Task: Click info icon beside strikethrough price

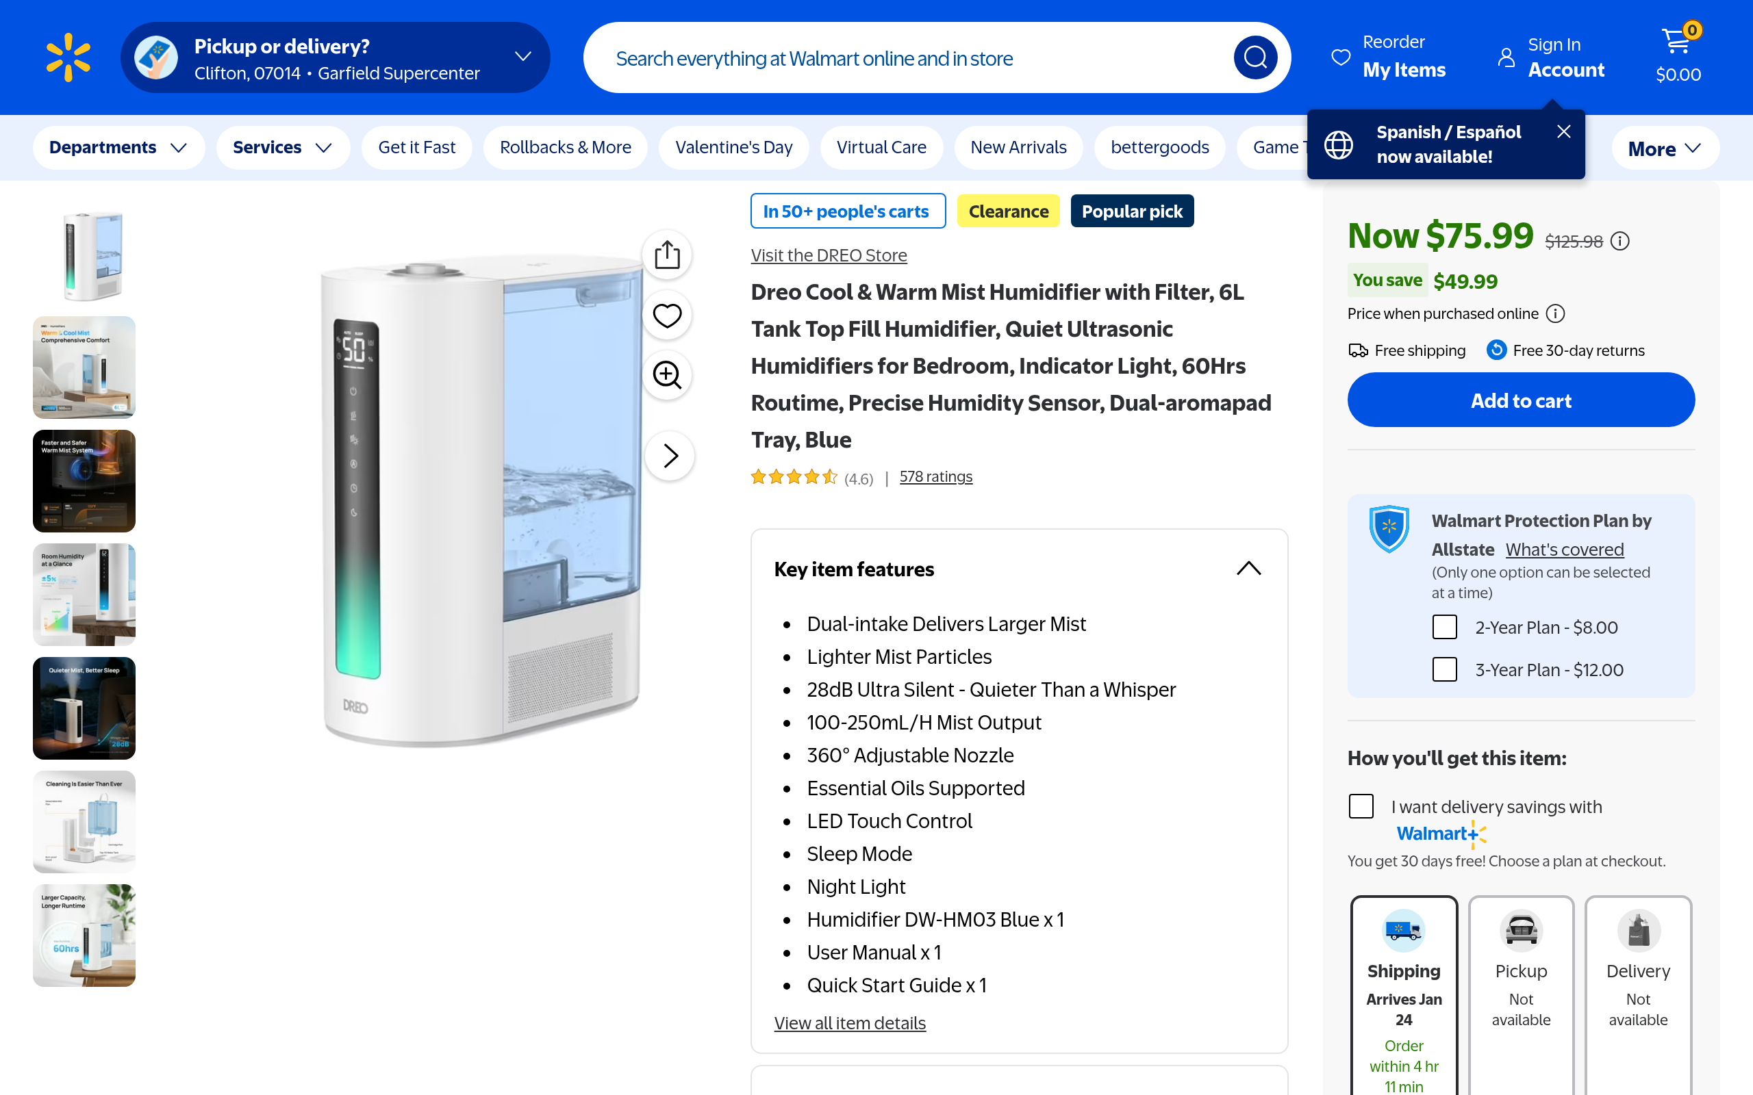Action: (x=1620, y=241)
